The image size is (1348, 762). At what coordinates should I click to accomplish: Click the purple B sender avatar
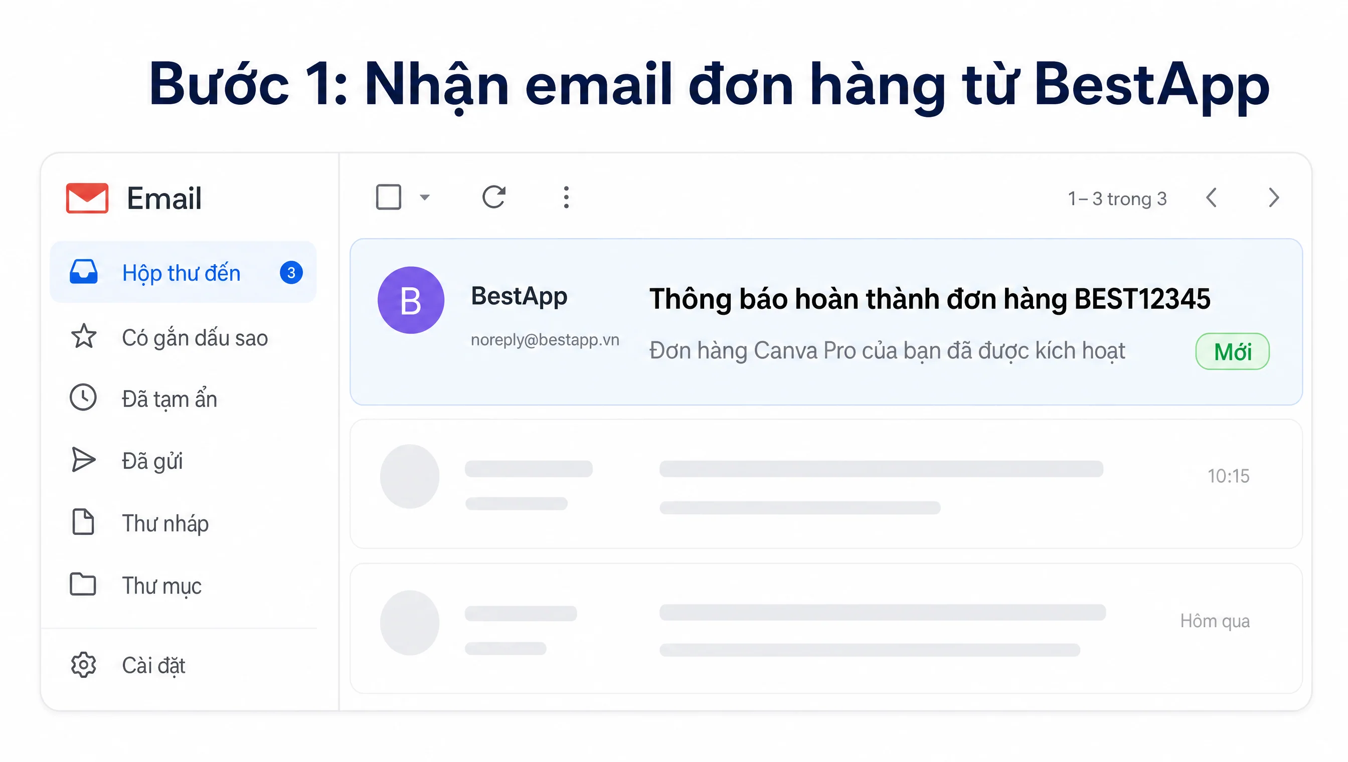point(411,300)
